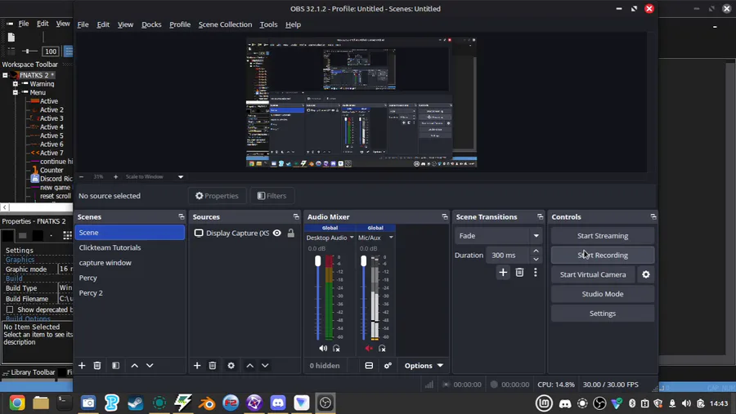Add a configurable transition with plus button
The width and height of the screenshot is (736, 414).
(x=503, y=273)
